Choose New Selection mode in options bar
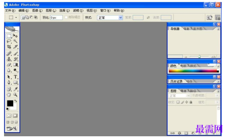 pos(23,18)
